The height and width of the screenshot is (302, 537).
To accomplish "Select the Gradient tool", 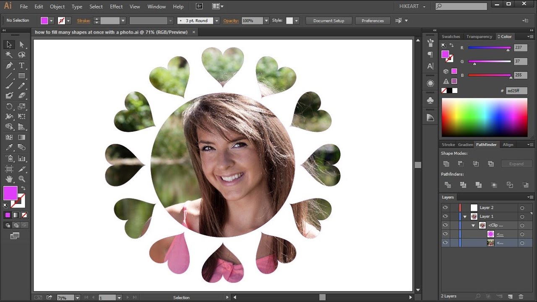I will pyautogui.click(x=22, y=137).
